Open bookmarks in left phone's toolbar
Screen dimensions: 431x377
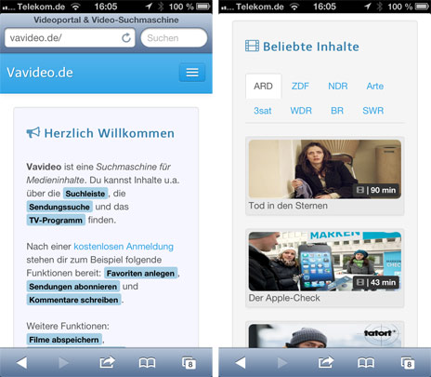147,363
